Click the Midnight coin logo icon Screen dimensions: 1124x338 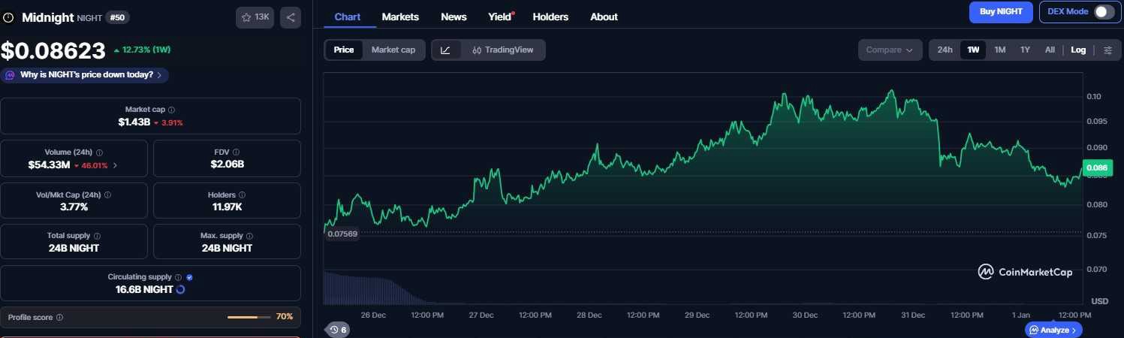coord(9,17)
